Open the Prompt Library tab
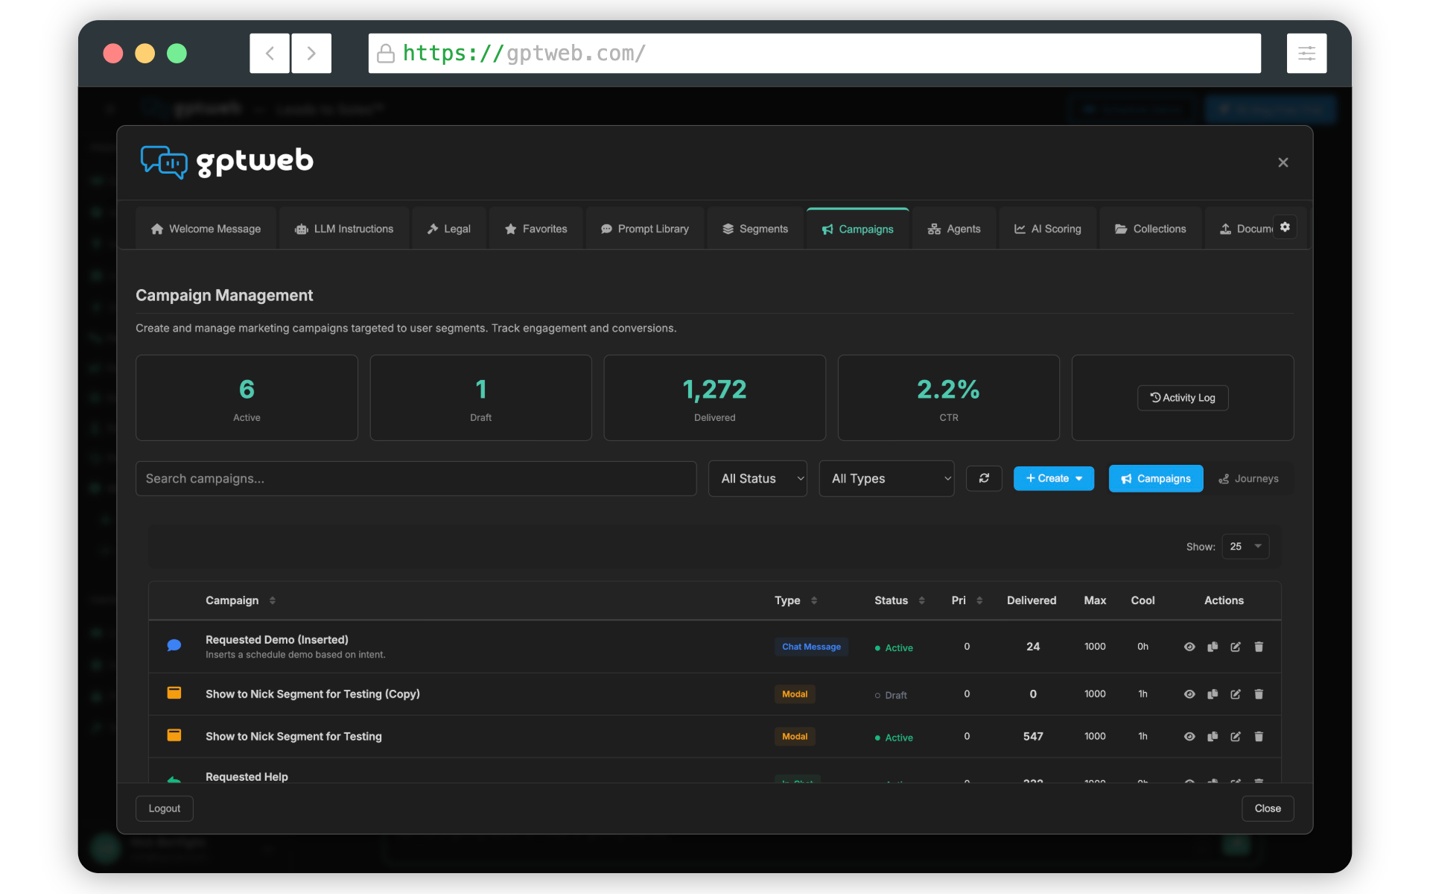The image size is (1430, 894). point(645,229)
